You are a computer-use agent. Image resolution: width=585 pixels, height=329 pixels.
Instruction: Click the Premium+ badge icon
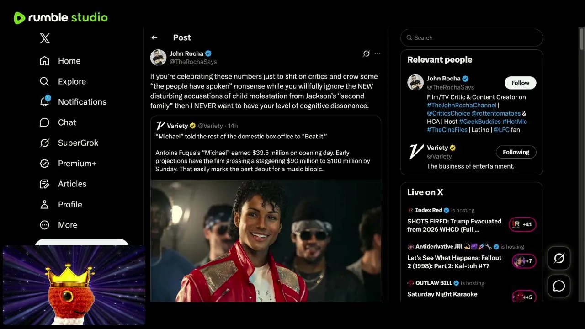point(44,164)
